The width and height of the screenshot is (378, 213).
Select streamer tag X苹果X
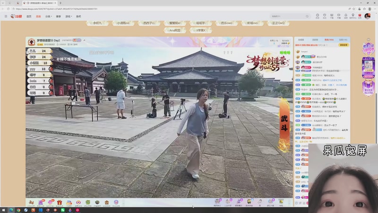[200, 30]
